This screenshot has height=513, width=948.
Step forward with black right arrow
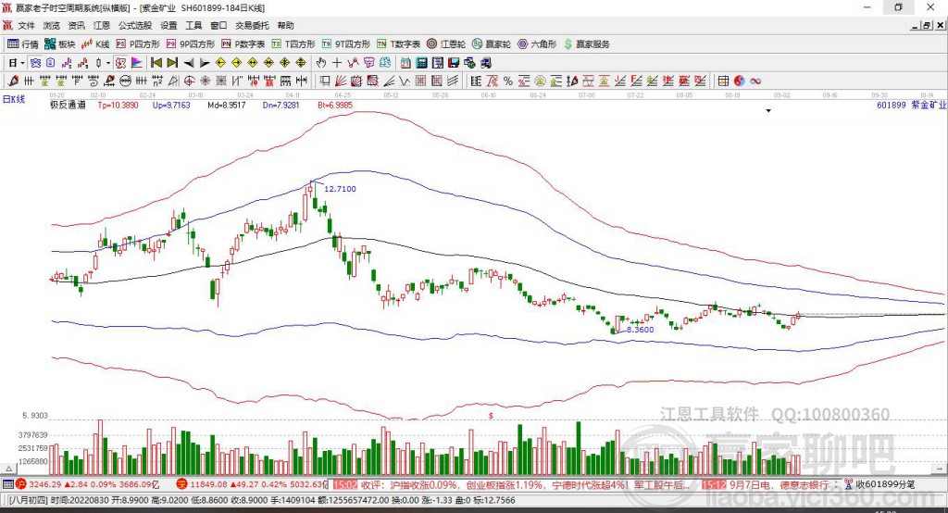(x=205, y=63)
